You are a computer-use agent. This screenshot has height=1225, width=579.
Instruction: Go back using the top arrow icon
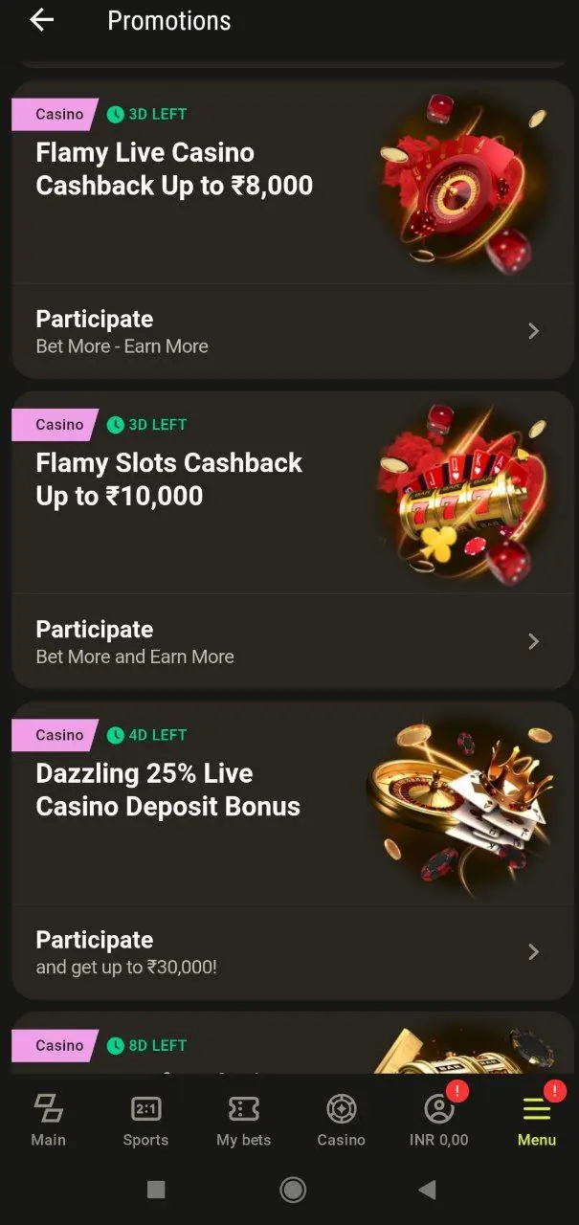[41, 20]
